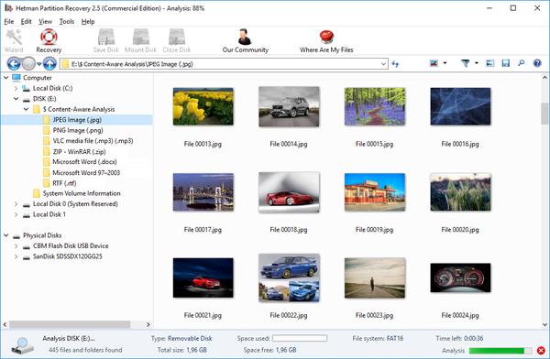Open the navigation history dropdown arrow
This screenshot has width=550, height=359.
pos(38,64)
